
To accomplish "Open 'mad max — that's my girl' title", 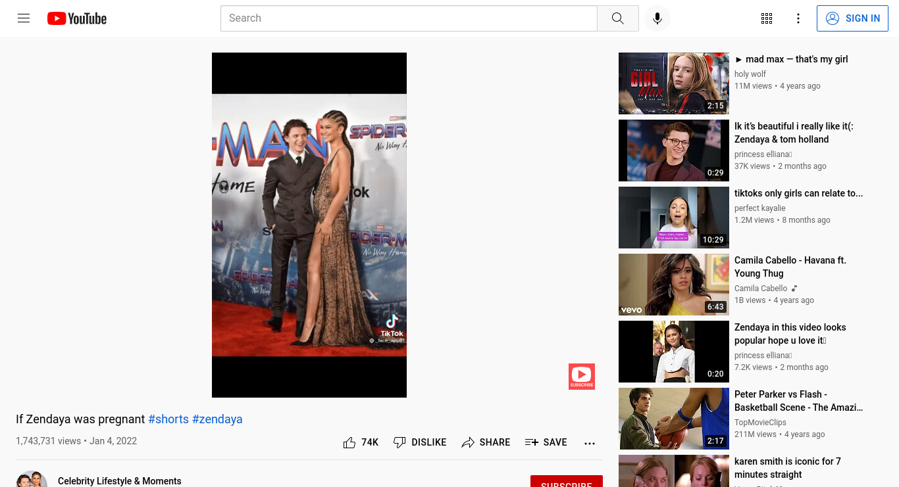I will 791,59.
